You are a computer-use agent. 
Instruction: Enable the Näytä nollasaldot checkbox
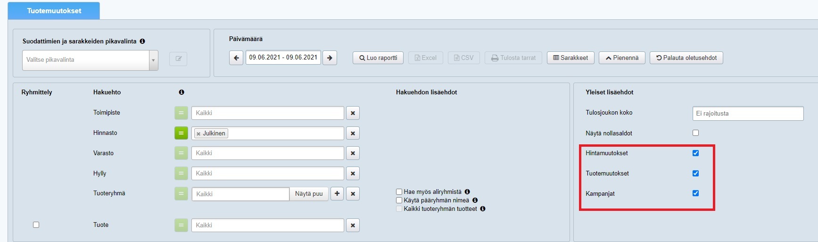click(x=695, y=133)
